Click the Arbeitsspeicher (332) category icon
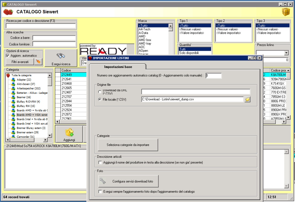 coord(13,88)
